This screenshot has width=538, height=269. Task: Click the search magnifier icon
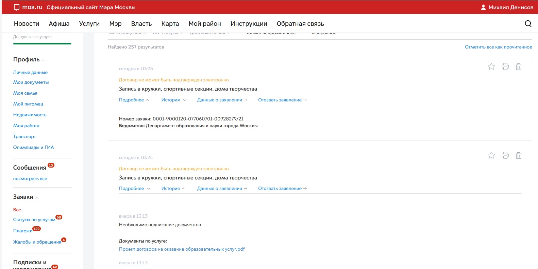(x=528, y=24)
